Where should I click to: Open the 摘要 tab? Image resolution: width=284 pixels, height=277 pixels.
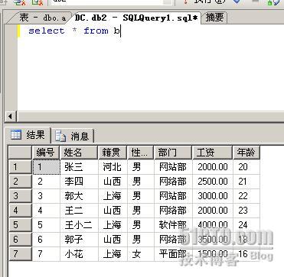tap(214, 18)
